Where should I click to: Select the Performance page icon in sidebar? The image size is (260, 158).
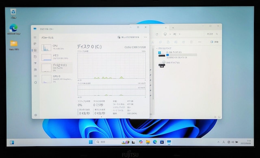coord(35,50)
